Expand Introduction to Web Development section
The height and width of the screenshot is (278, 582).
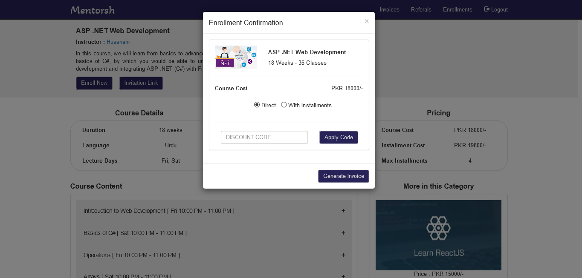[343, 211]
